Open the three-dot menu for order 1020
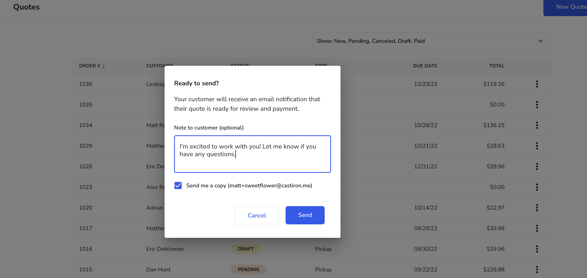This screenshot has height=278, width=587. click(537, 208)
